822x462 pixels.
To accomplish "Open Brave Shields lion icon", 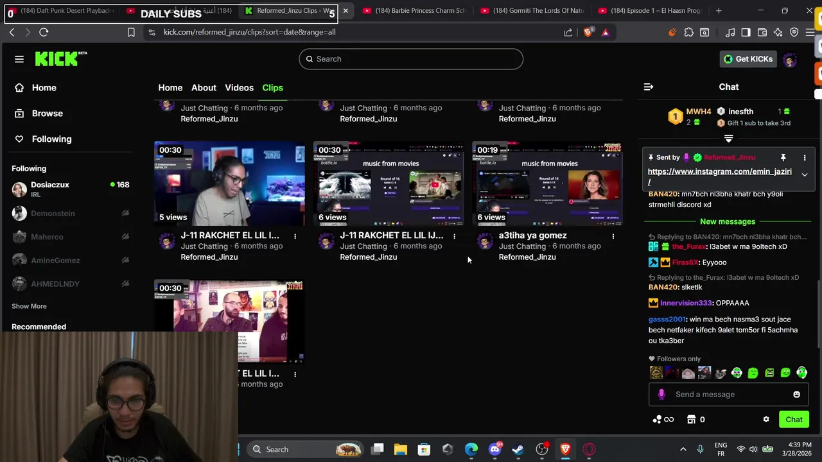I will 588,32.
